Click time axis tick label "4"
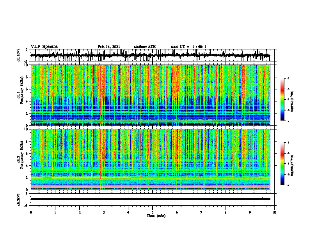The width and height of the screenshot is (309, 238). click(128, 212)
